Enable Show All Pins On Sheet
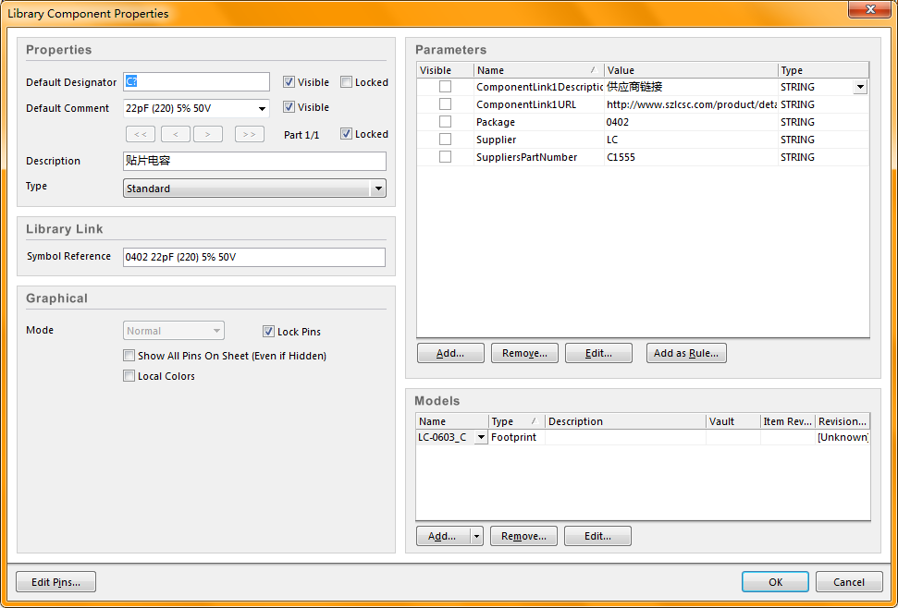 coord(129,356)
